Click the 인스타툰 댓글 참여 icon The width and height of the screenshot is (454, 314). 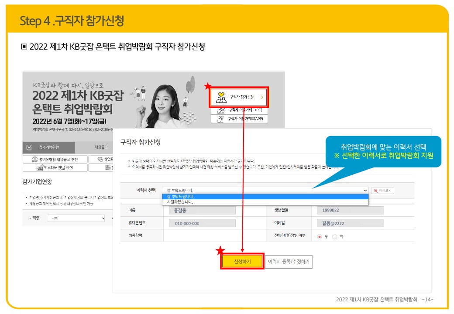click(39, 167)
